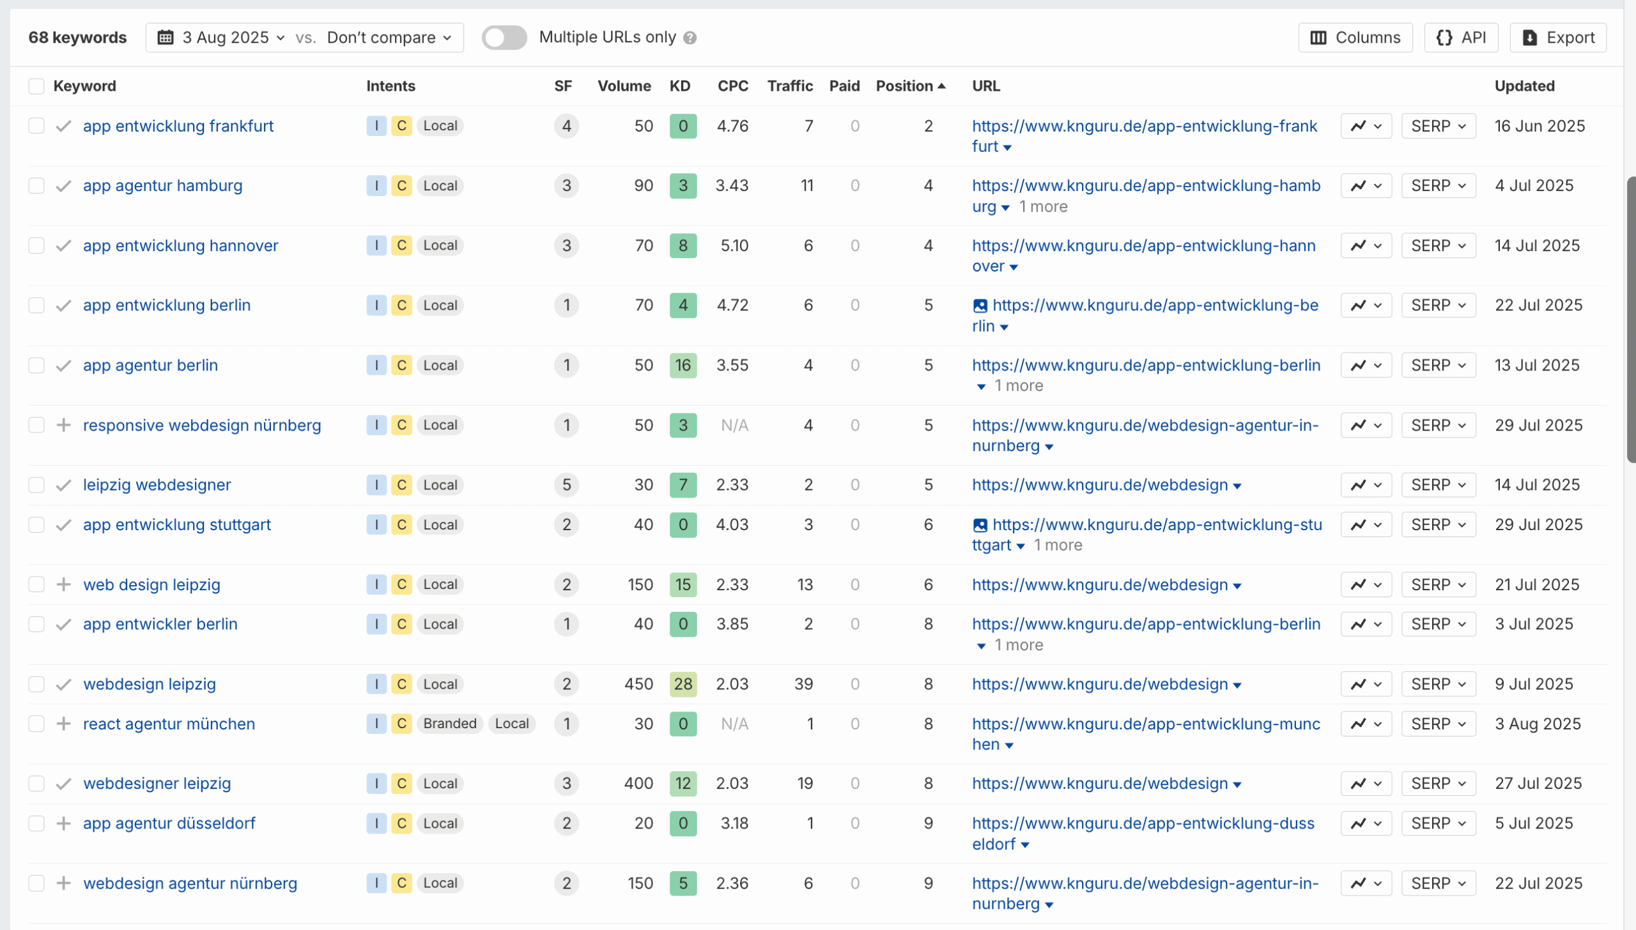Open the Don't compare dropdown
Screen dimensions: 1636x930
(x=387, y=37)
